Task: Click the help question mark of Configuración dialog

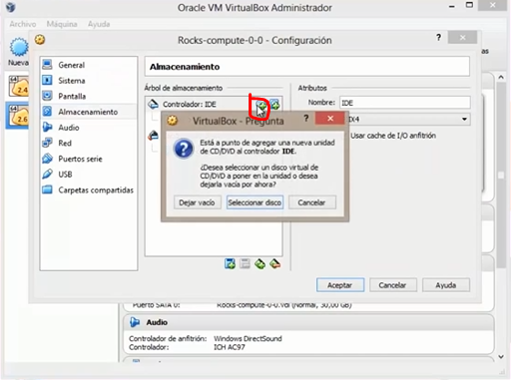Action: pyautogui.click(x=438, y=38)
